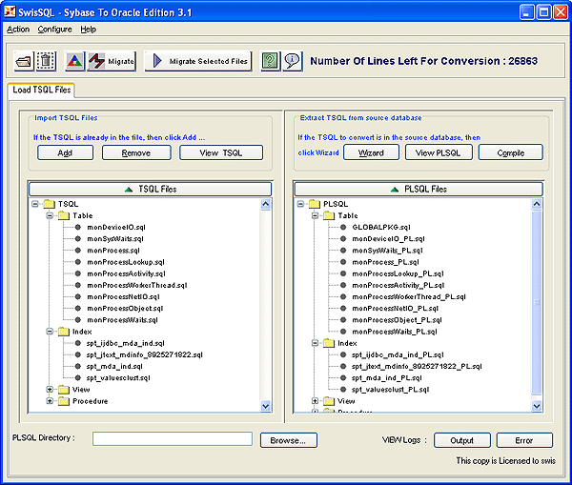Select spt_valuesclust.sql file
Image resolution: width=572 pixels, height=485 pixels.
pos(118,378)
